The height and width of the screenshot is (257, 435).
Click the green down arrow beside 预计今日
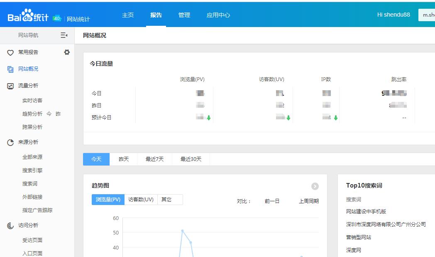point(209,118)
